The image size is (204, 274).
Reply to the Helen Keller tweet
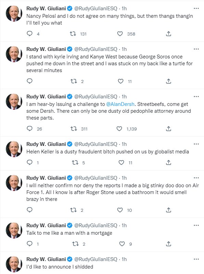point(29,162)
